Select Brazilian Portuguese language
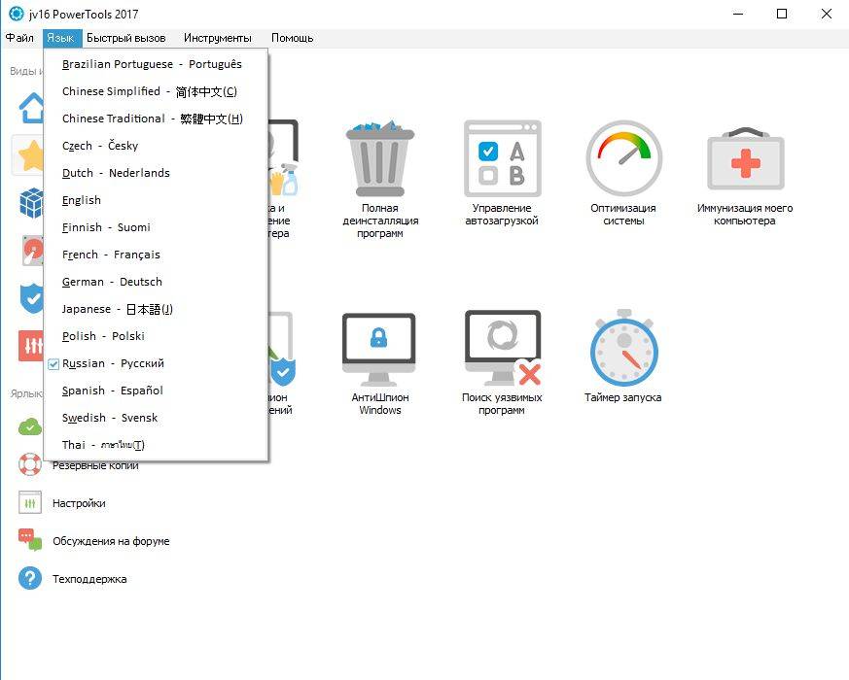The image size is (849, 680). coord(156,64)
